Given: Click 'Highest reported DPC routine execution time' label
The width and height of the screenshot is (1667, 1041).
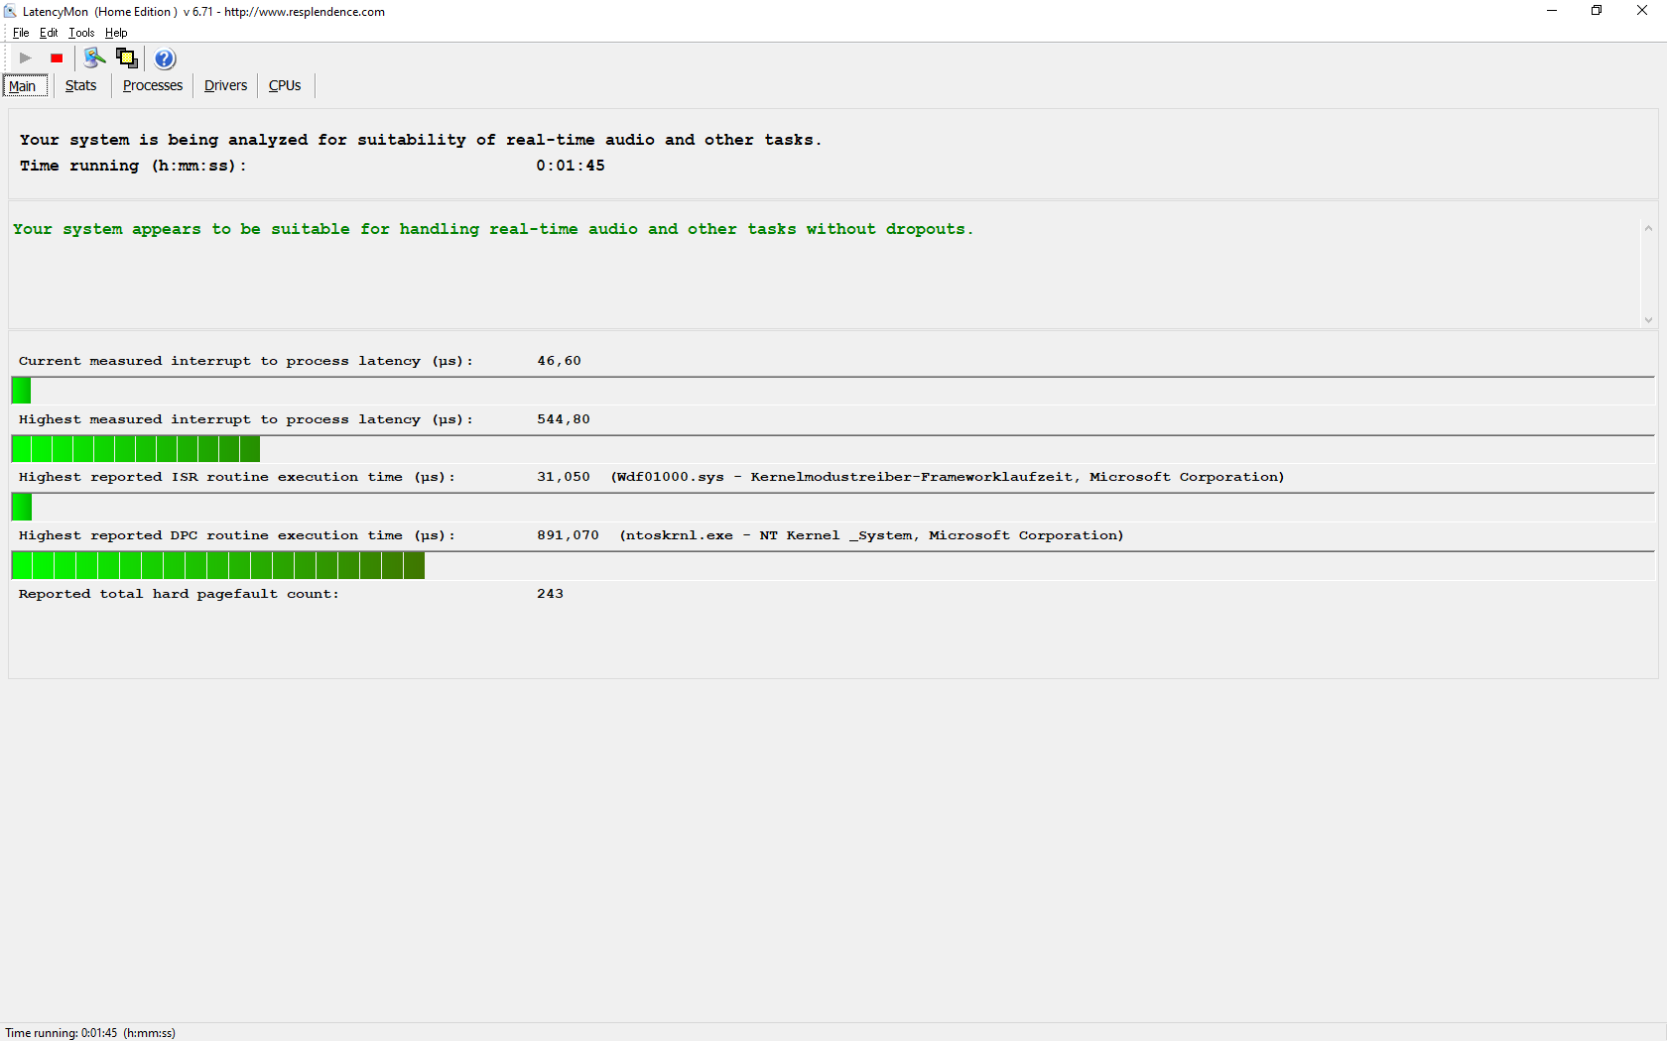Looking at the screenshot, I should point(237,535).
